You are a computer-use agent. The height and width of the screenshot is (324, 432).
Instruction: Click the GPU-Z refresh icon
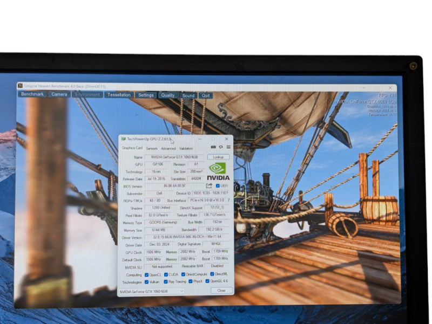221,147
